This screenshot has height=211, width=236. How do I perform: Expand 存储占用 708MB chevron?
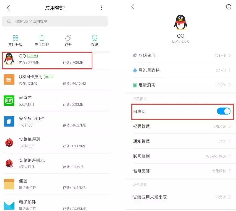230,56
